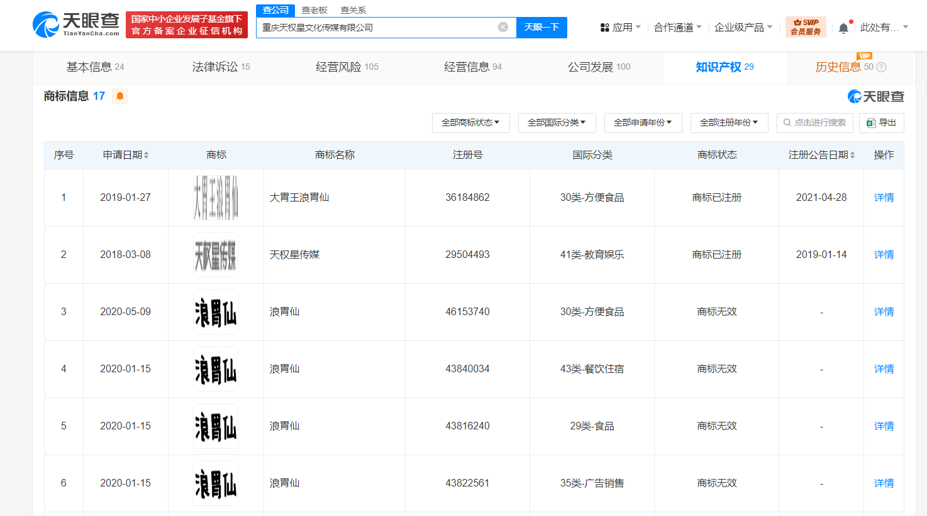Expand the 全部国际分类 filter

(557, 122)
